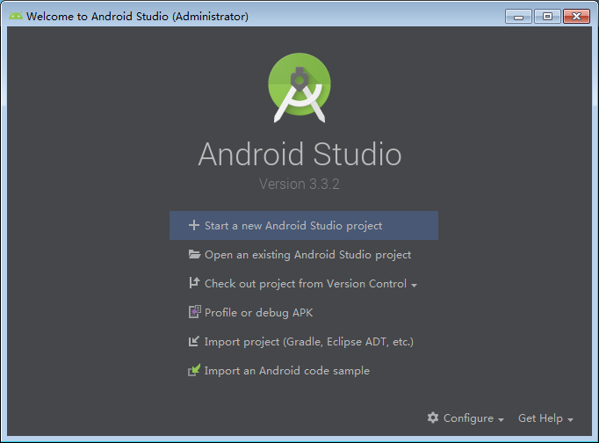The height and width of the screenshot is (443, 599).
Task: Click the import project arrow icon
Action: (194, 341)
